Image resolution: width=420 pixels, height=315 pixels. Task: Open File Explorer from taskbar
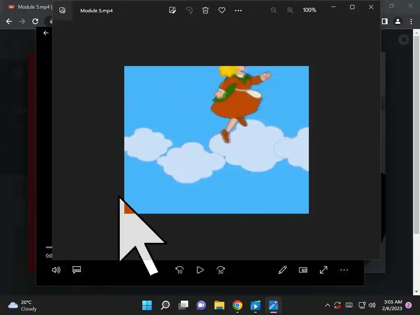point(219,305)
